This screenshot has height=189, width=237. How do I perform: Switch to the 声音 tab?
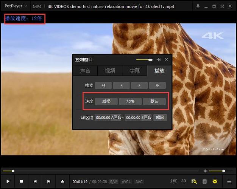coord(85,71)
